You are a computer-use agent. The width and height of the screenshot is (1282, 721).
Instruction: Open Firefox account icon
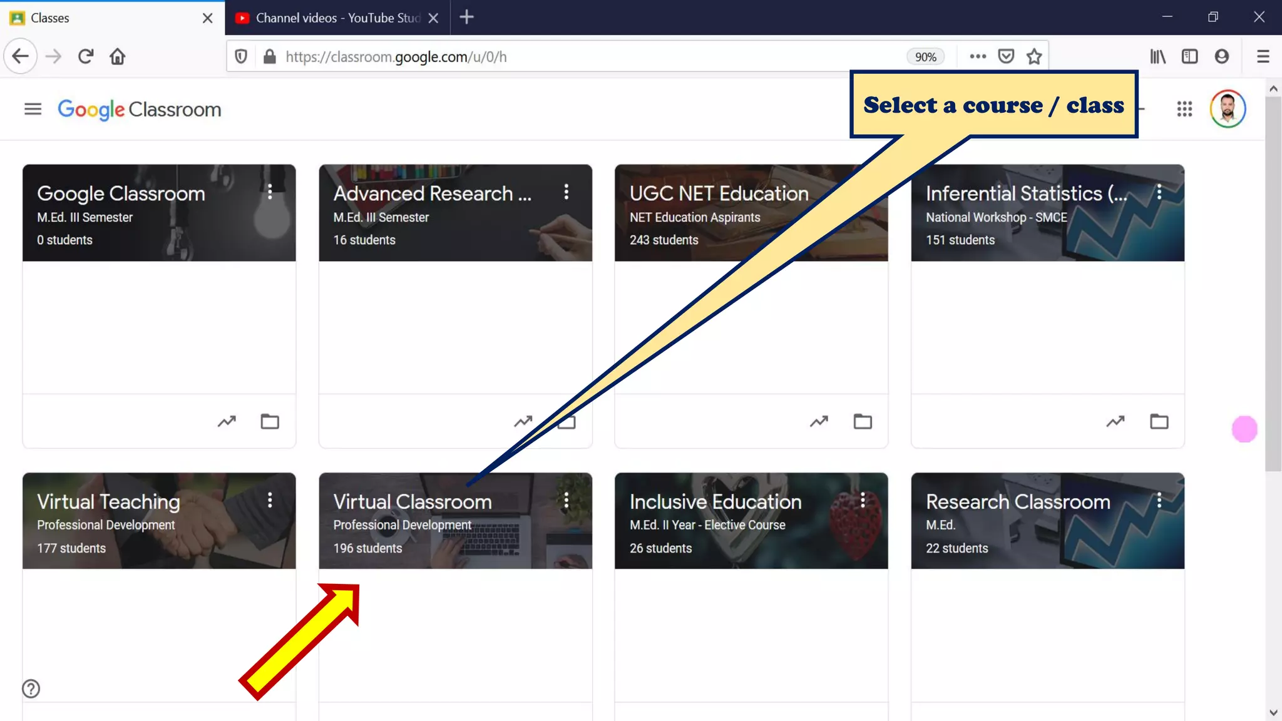(1221, 56)
